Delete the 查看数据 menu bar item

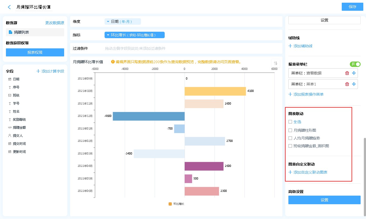[x=347, y=73]
